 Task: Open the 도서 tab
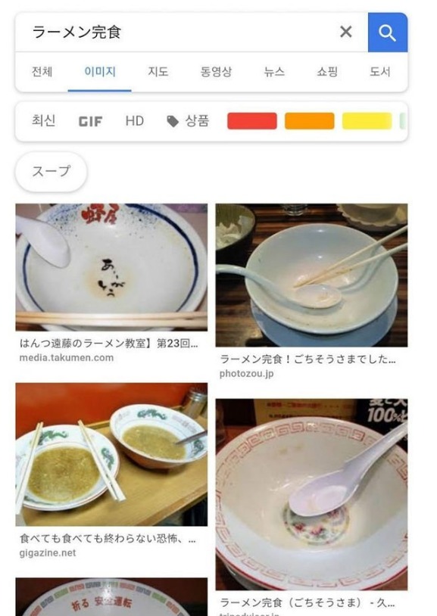point(379,71)
